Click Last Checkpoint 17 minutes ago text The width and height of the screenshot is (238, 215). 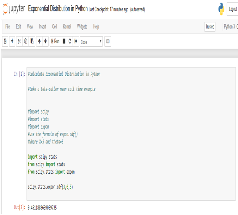point(108,9)
